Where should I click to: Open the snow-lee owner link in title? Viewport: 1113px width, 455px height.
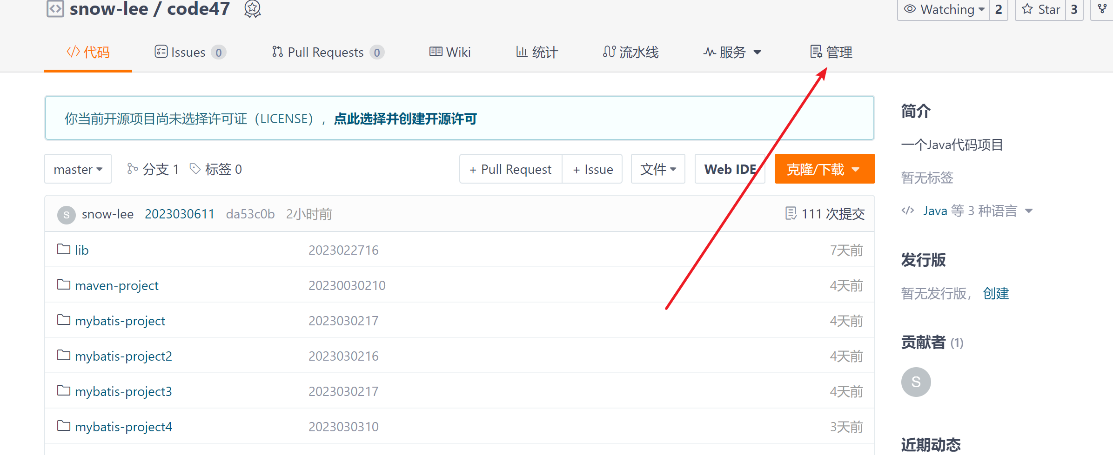109,8
